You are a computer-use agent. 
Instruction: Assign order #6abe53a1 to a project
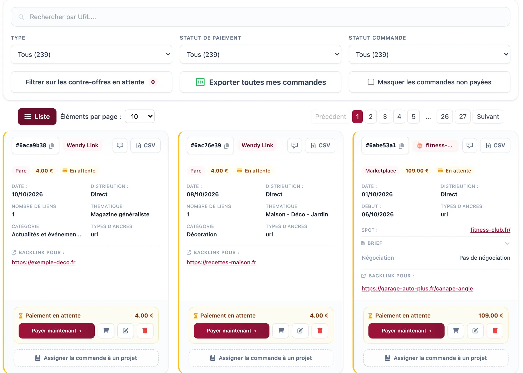[x=436, y=358]
